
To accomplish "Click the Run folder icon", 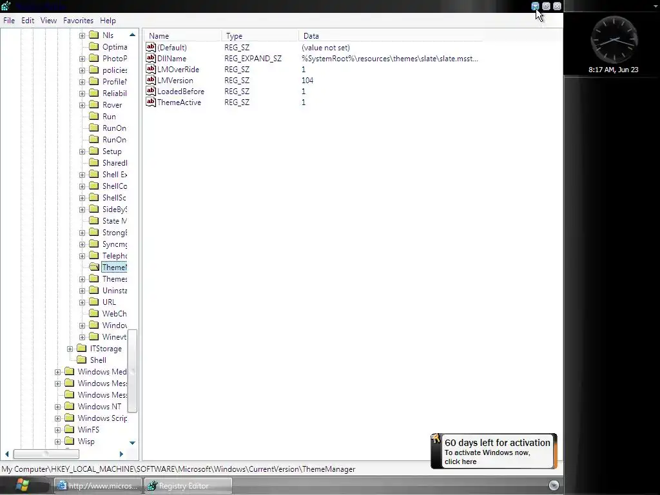I will (x=94, y=116).
